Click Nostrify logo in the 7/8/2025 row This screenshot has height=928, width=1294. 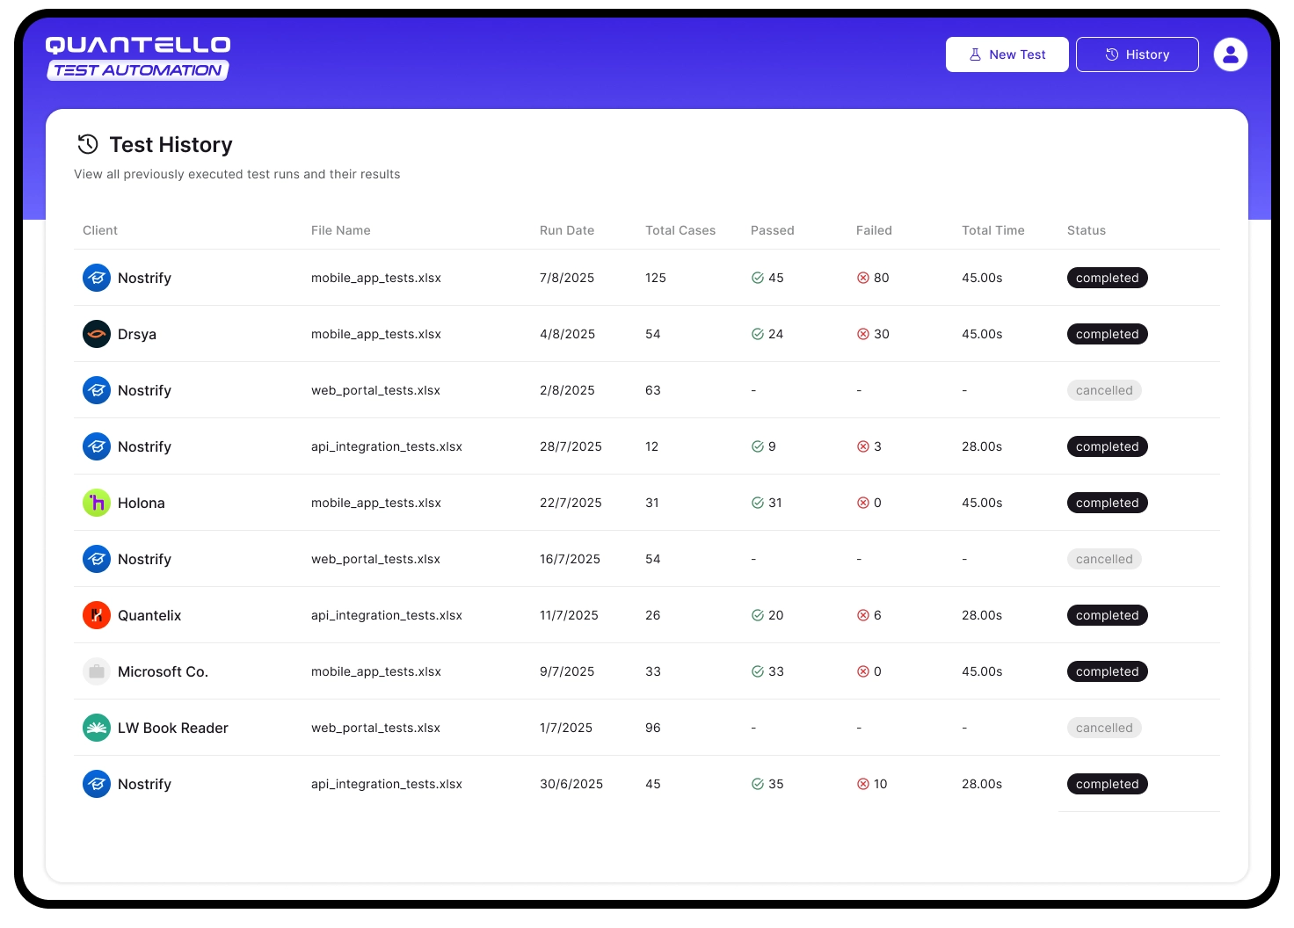pyautogui.click(x=97, y=278)
